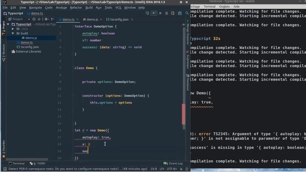The height and width of the screenshot is (172, 306).
Task: Open the 6: TODO tool window
Action: (37, 163)
